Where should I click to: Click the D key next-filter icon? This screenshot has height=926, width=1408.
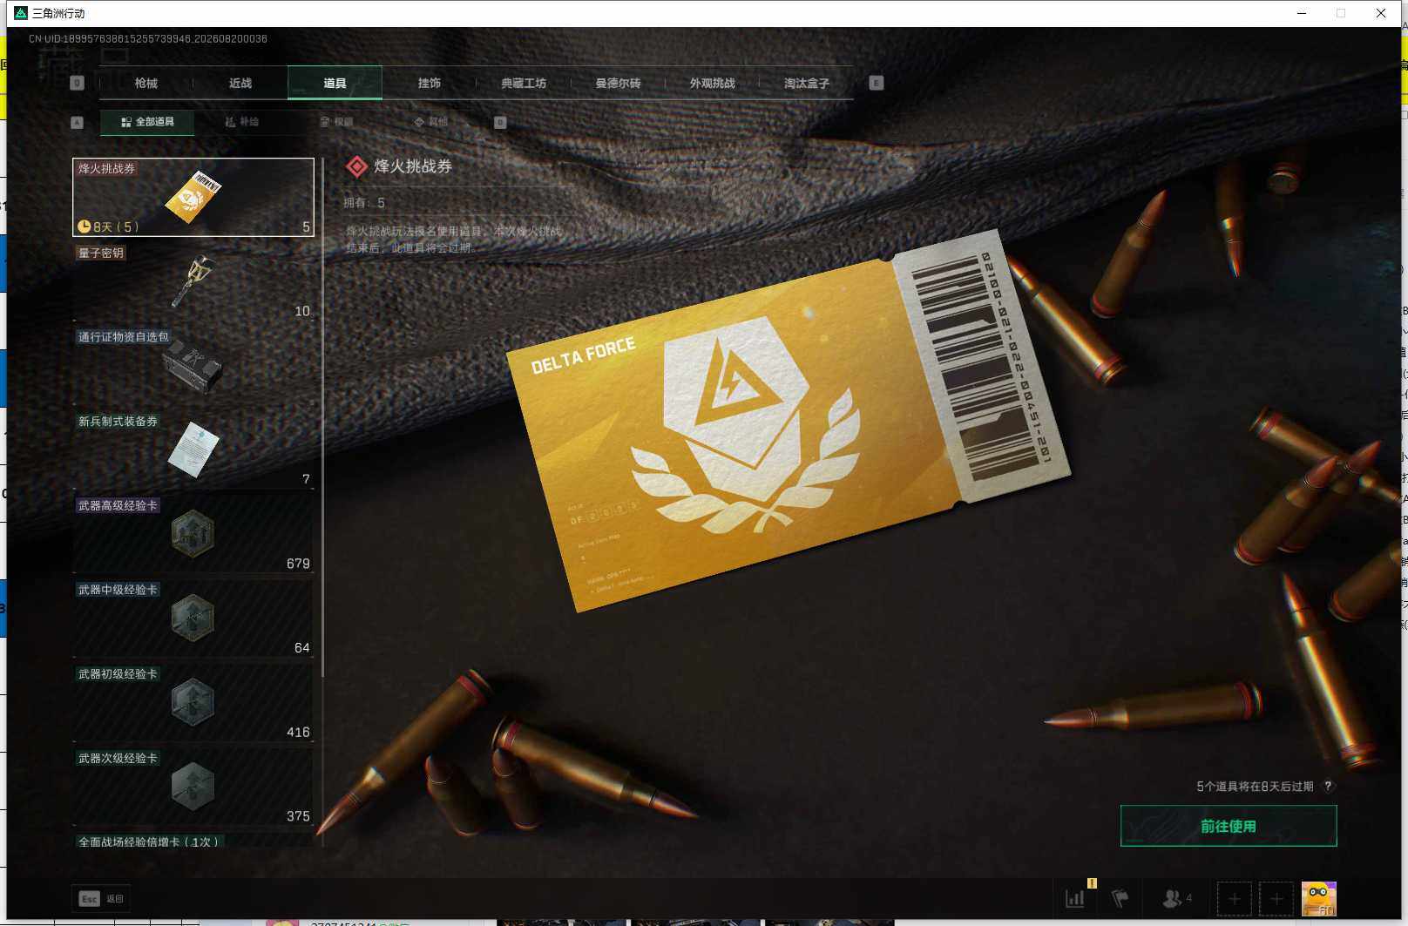click(500, 123)
